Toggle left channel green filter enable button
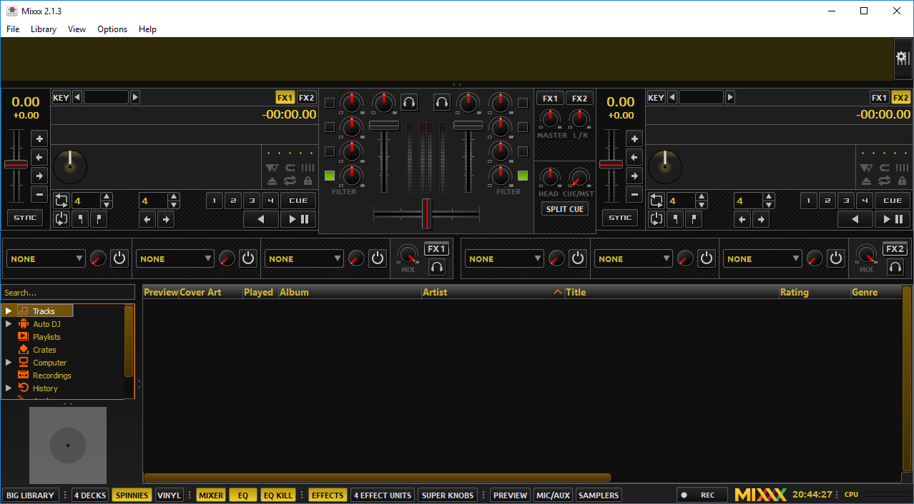 [x=330, y=176]
